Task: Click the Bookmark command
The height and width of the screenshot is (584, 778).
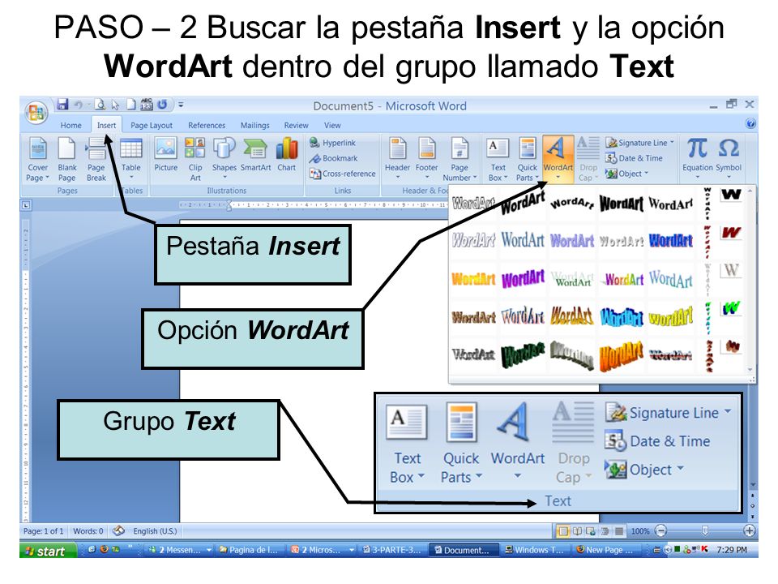Action: (x=333, y=158)
